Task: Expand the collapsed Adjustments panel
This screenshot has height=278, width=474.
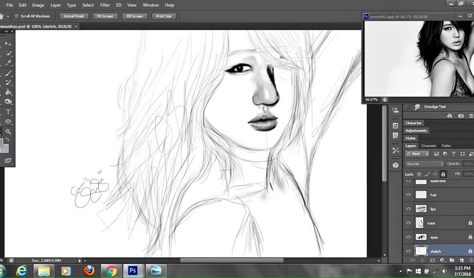Action: [x=416, y=131]
